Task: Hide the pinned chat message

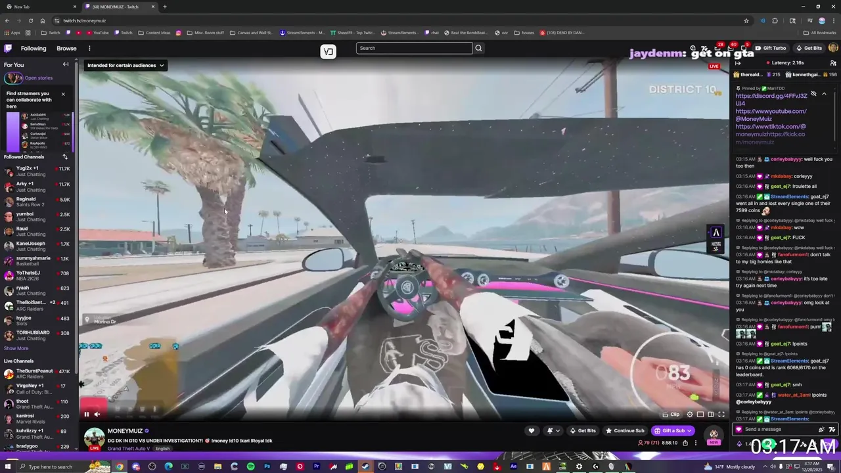Action: click(813, 94)
